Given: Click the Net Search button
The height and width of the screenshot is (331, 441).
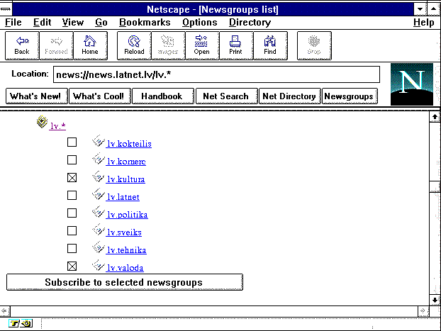Looking at the screenshot, I should (226, 96).
